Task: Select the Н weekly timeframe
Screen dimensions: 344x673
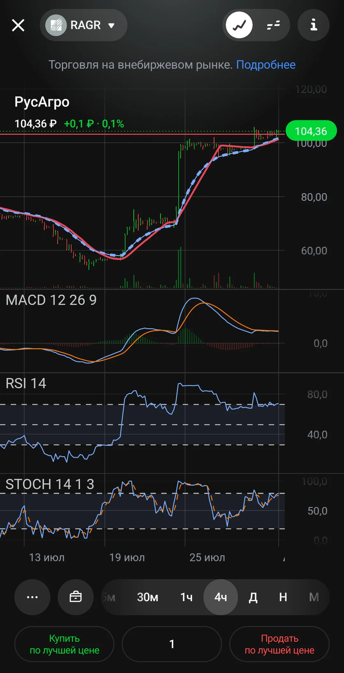Action: point(283,597)
